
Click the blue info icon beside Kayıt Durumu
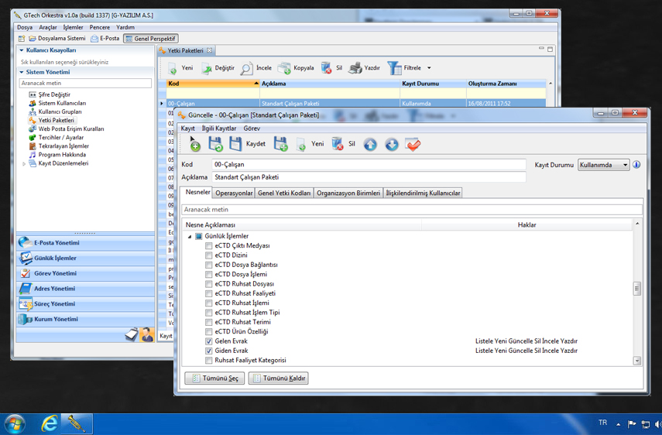pos(636,165)
